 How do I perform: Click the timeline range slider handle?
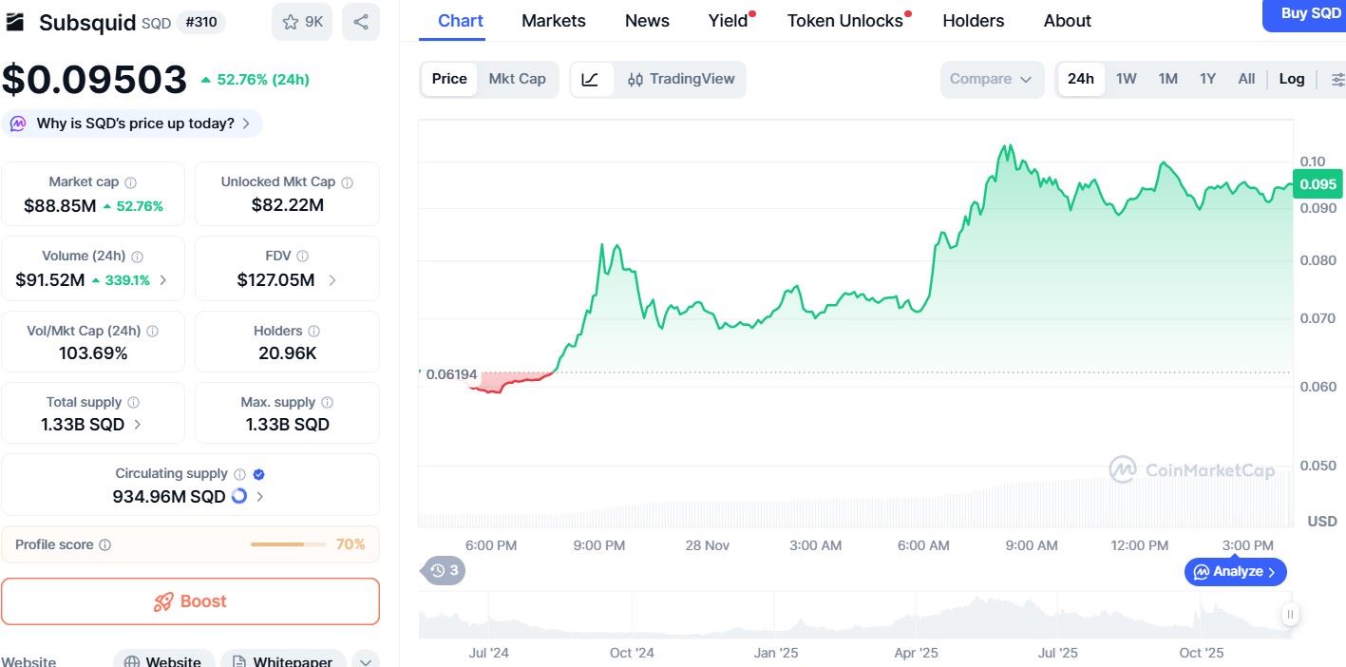[1289, 615]
